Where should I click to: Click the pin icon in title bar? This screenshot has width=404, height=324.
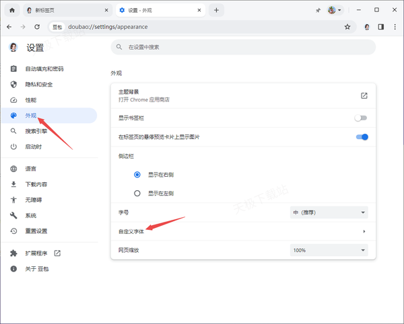pos(318,11)
